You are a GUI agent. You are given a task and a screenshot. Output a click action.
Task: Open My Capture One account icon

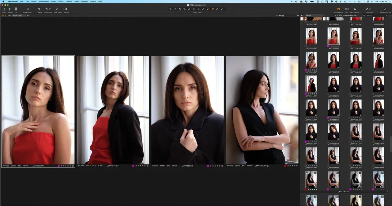point(385,9)
